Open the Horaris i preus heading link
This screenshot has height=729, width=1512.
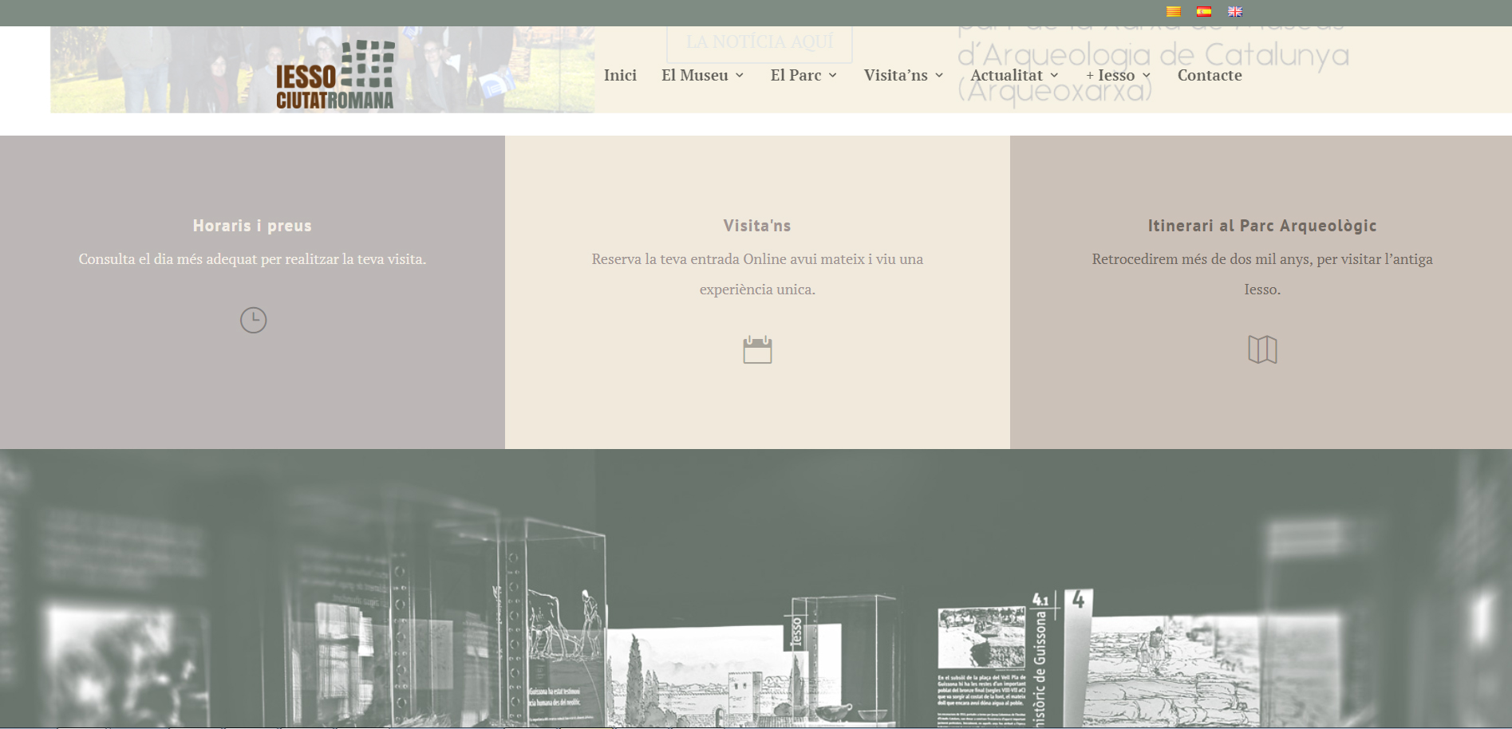[x=252, y=226]
